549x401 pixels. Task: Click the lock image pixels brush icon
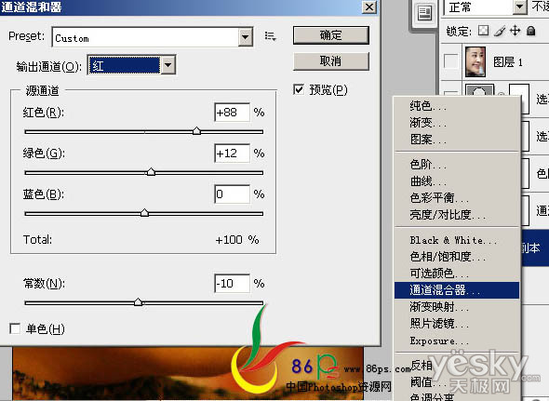(x=500, y=31)
